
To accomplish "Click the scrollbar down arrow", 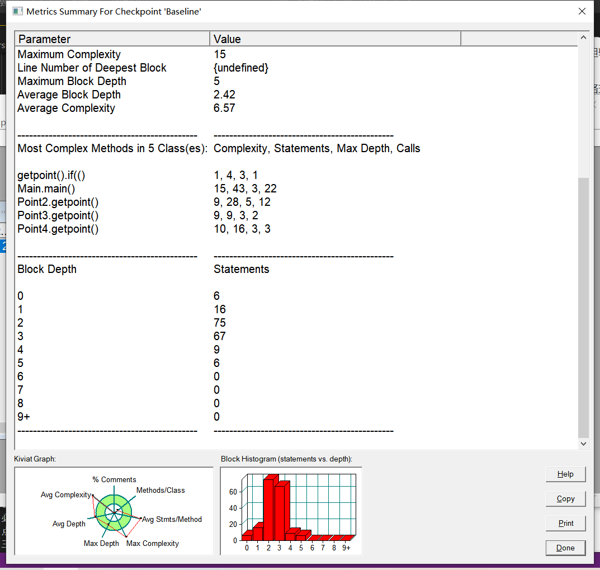I will (x=583, y=444).
